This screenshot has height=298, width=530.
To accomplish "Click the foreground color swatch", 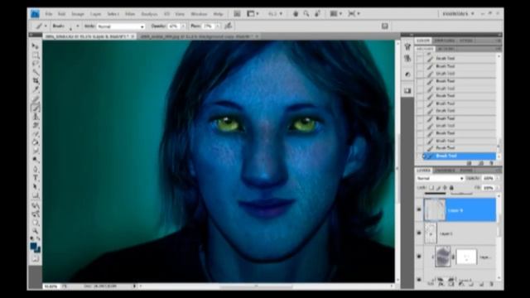I will 33,246.
